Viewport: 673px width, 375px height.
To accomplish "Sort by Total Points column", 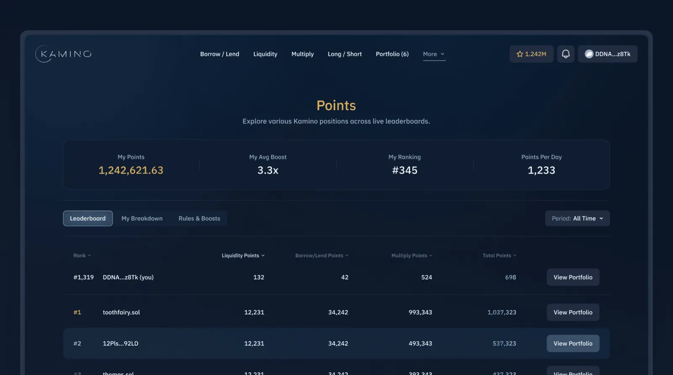I will (x=499, y=255).
